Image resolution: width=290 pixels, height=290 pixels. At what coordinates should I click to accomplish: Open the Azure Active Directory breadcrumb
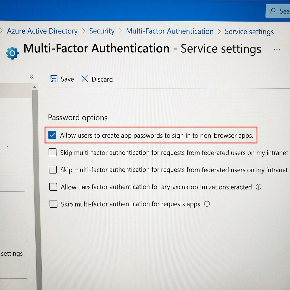(x=42, y=31)
